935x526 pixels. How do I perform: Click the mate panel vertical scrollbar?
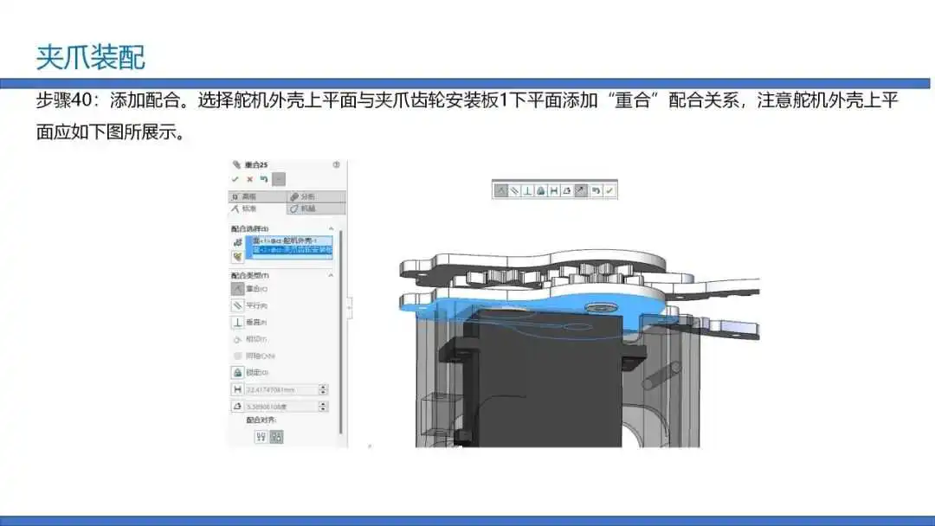[341, 331]
